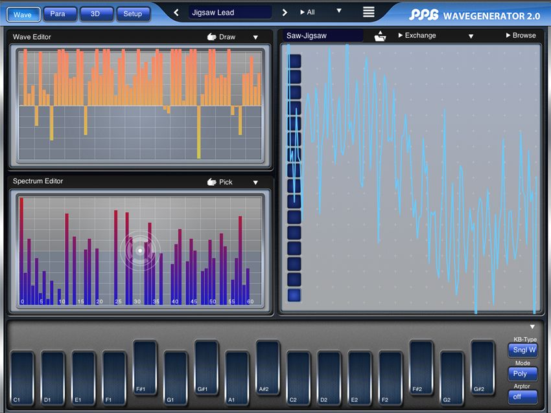Toggle the Poly mode button
The width and height of the screenshot is (551, 413).
click(x=523, y=374)
